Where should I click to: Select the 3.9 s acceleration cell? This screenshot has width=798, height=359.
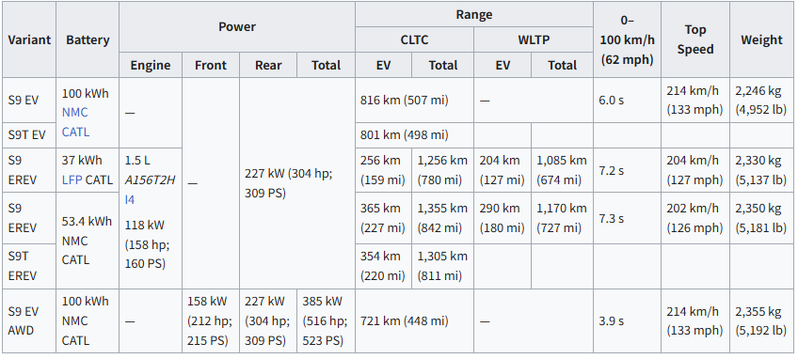click(x=627, y=320)
